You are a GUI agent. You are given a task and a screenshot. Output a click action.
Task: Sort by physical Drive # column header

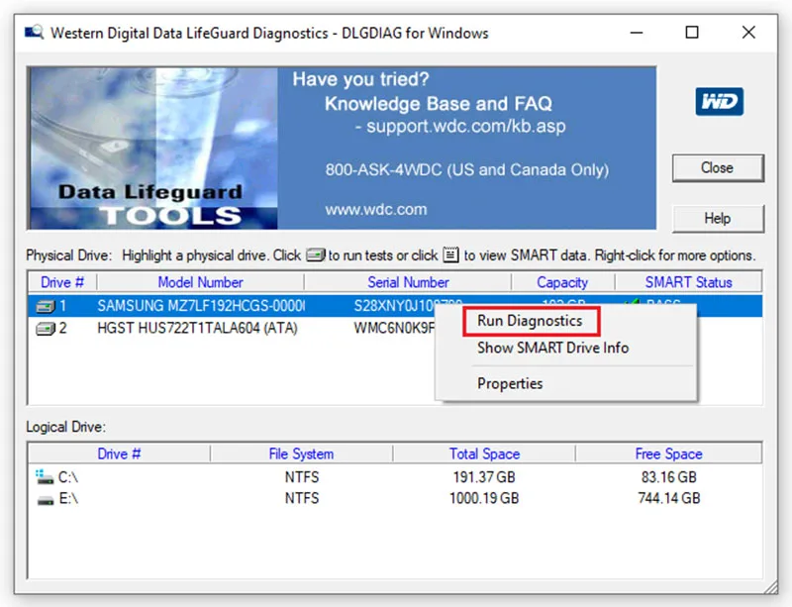pyautogui.click(x=62, y=282)
